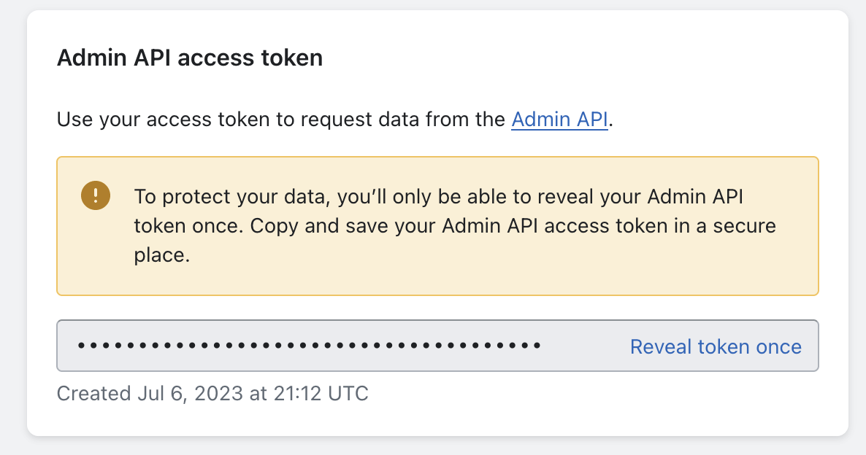866x455 pixels.
Task: Open the Admin API link
Action: coord(559,119)
